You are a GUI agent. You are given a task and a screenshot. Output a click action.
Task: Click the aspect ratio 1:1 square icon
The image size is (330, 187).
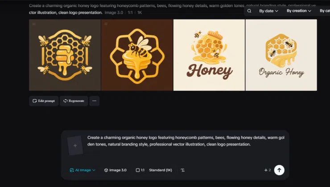click(138, 170)
